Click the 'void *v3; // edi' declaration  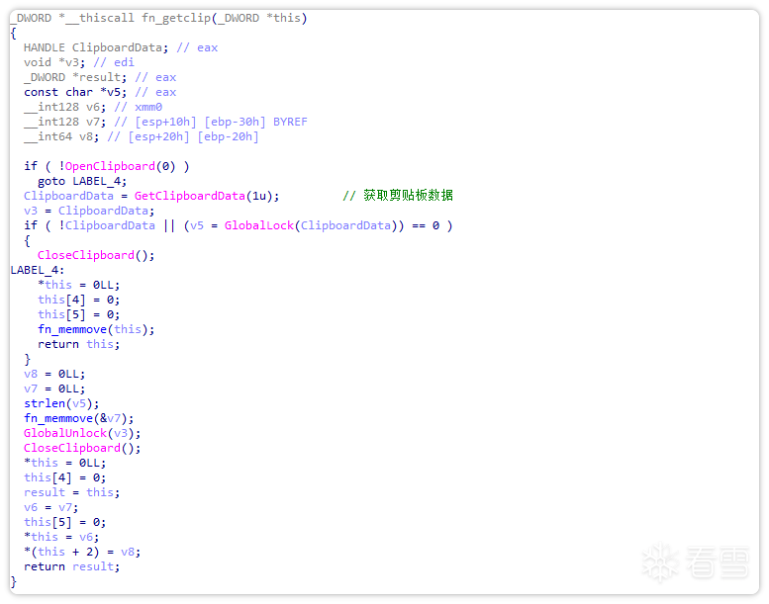coord(79,62)
